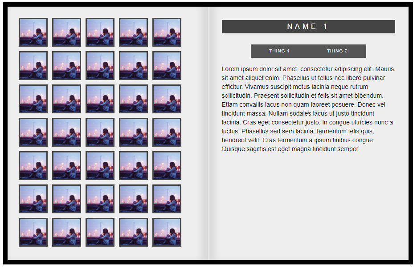
Task: Choose the third thumbnail in row three
Action: click(x=100, y=99)
